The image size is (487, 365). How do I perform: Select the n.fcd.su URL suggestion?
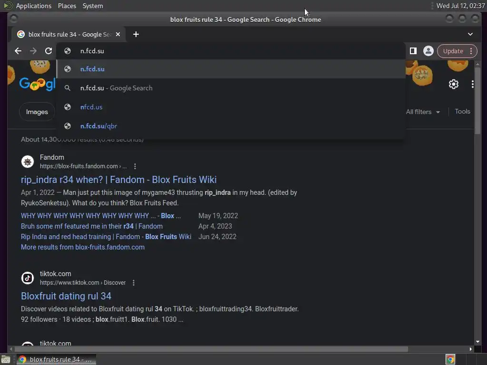tap(231, 69)
